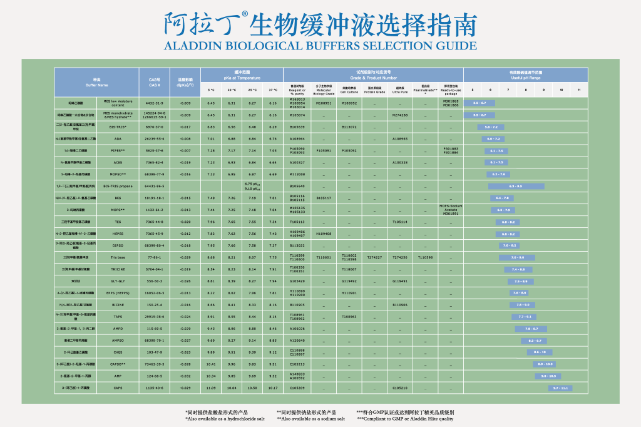Select the 'MES low moisture content' cell
641x427 pixels.
[118, 103]
